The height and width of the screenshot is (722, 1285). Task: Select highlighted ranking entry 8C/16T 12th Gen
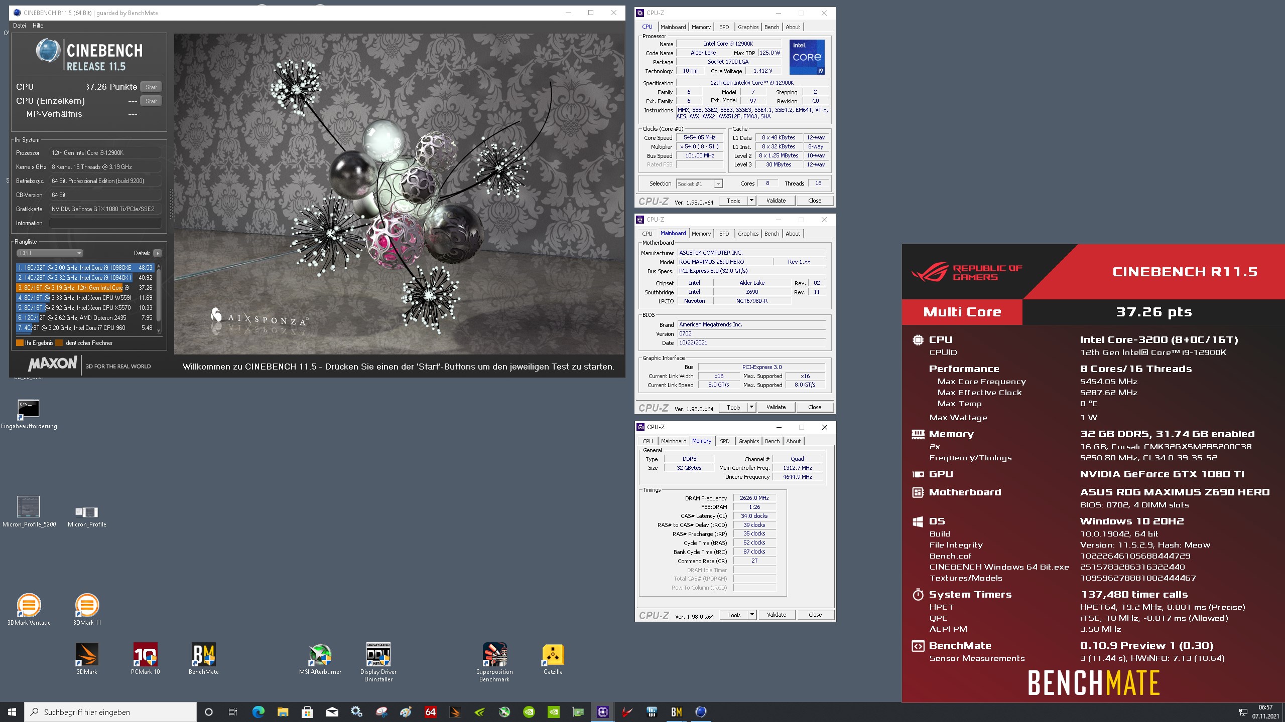pyautogui.click(x=85, y=288)
